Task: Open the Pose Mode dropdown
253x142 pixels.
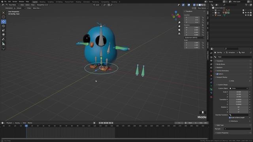Action: point(12,5)
